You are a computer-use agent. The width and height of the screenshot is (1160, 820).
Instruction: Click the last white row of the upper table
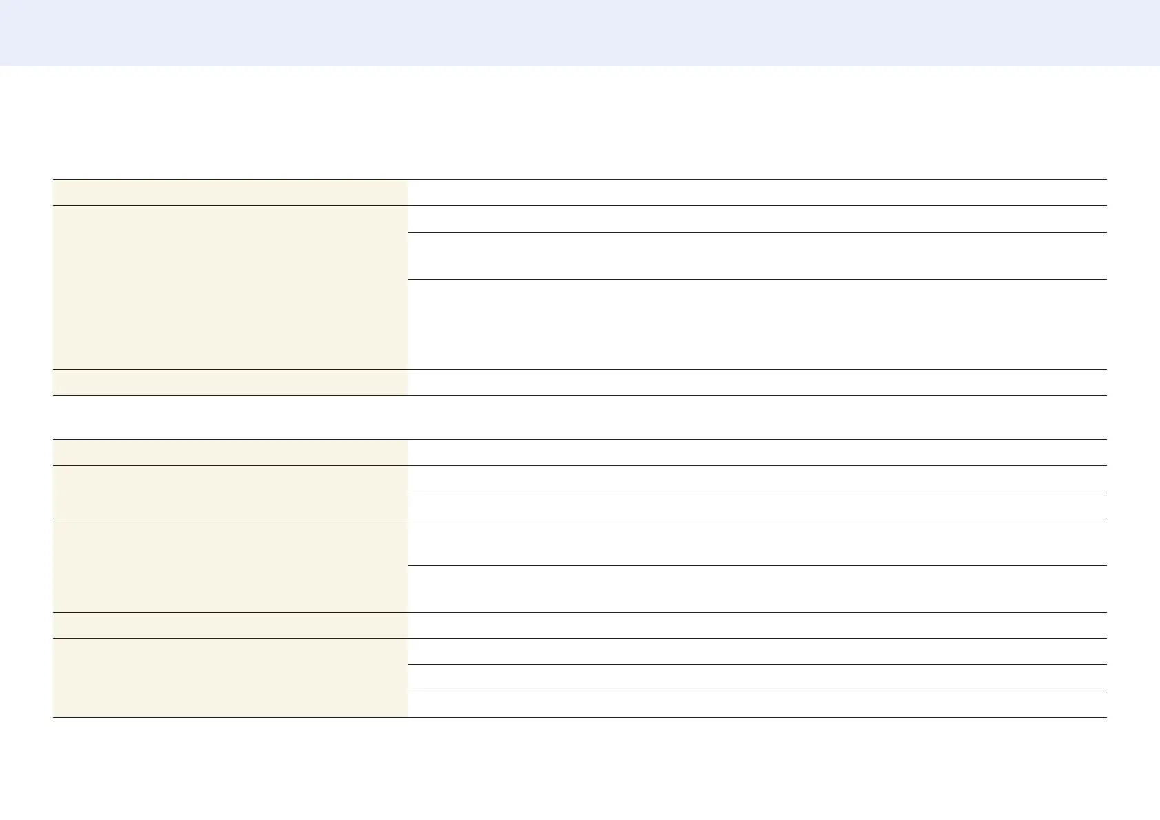757,383
